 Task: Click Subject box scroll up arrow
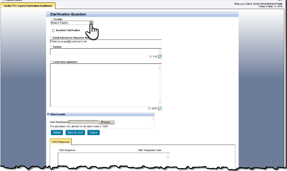[x=160, y=50]
